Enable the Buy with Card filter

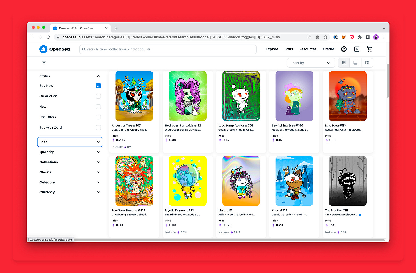click(98, 128)
